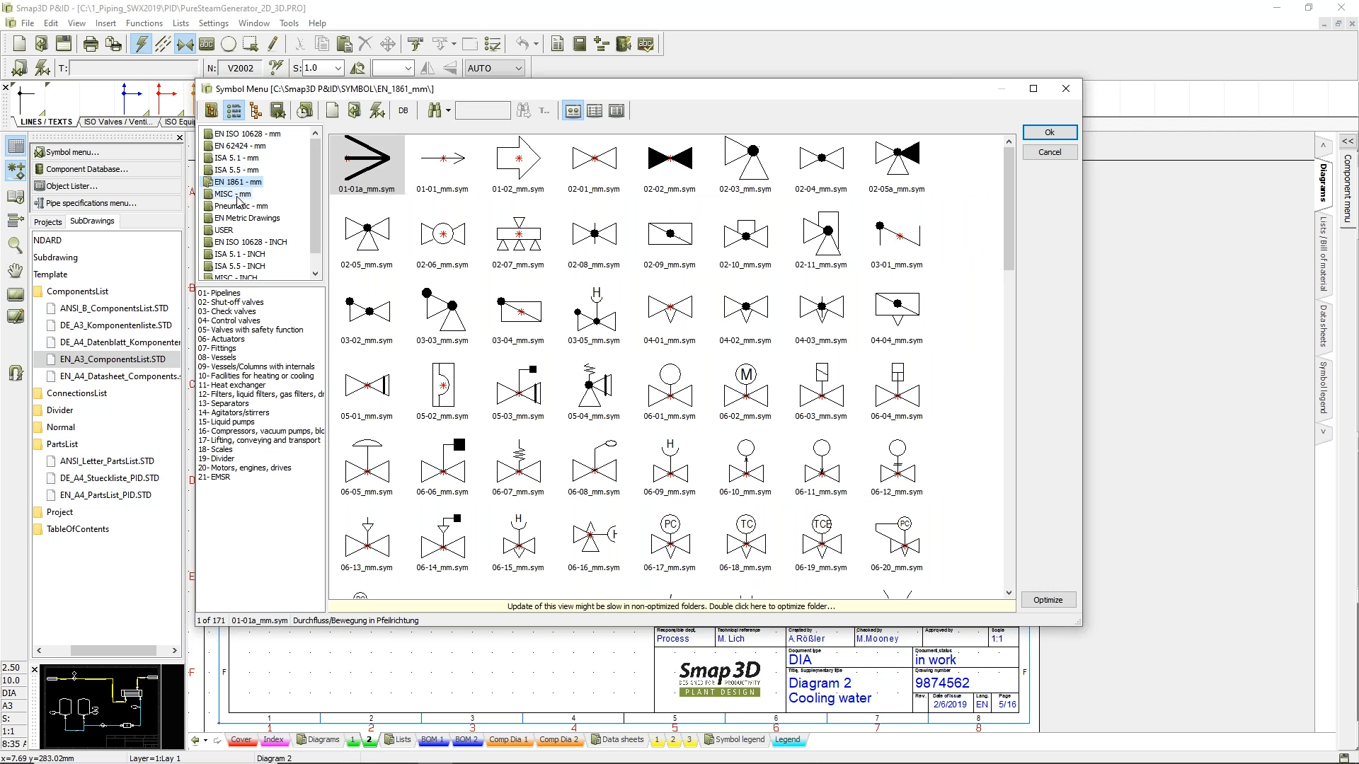Click the new blank page icon in Symbol Menu
Viewport: 1359px width, 764px height.
click(332, 110)
